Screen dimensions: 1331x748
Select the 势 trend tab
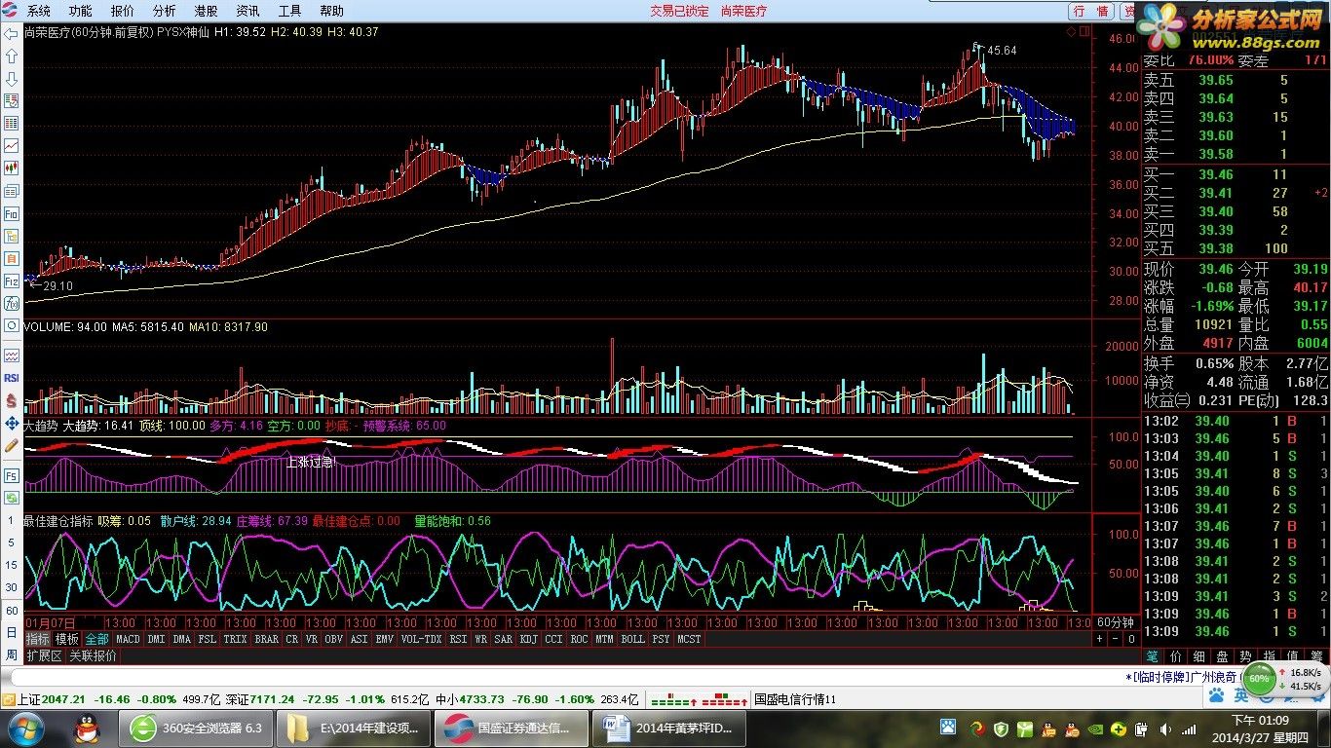(1245, 656)
